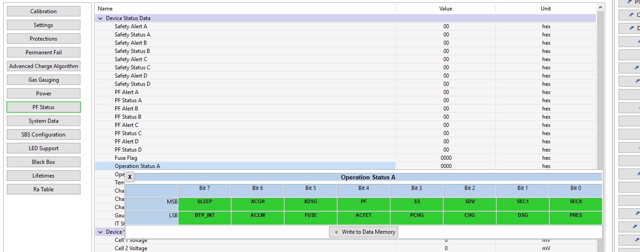Image resolution: width=640 pixels, height=252 pixels.
Task: Toggle the XDSG bit
Action: pyautogui.click(x=311, y=204)
